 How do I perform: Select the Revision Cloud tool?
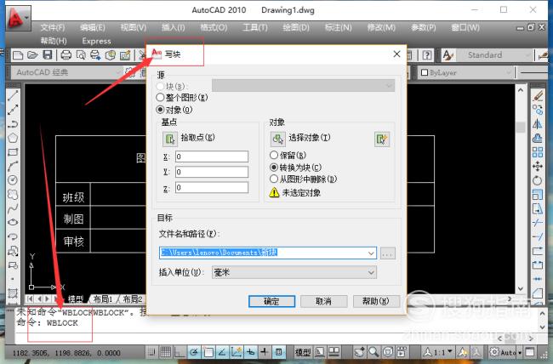[13, 195]
